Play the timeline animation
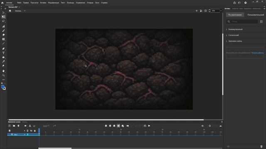Screen dimensions: 266x149 click(x=149, y=126)
